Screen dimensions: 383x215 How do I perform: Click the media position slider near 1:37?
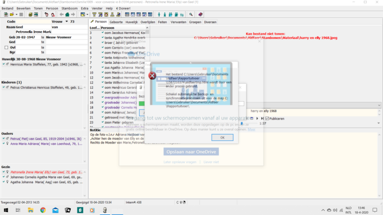(242, 123)
